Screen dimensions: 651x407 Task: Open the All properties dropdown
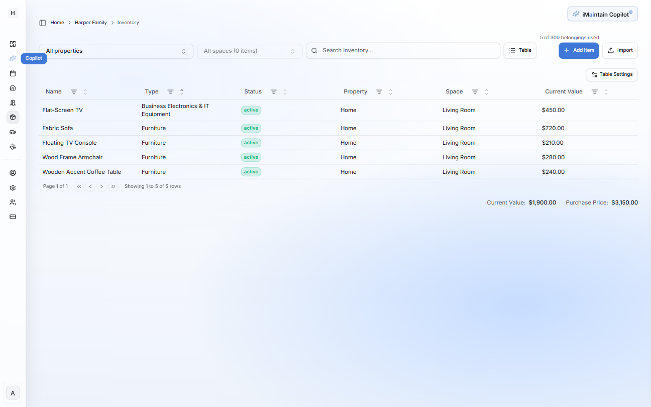[x=116, y=50]
